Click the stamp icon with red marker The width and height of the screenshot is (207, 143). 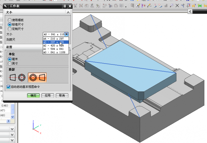point(160,6)
